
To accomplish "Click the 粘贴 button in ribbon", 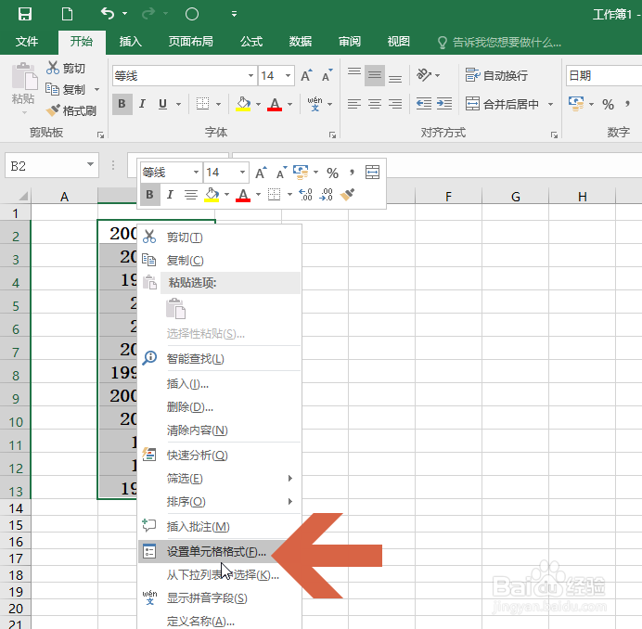I will click(24, 88).
